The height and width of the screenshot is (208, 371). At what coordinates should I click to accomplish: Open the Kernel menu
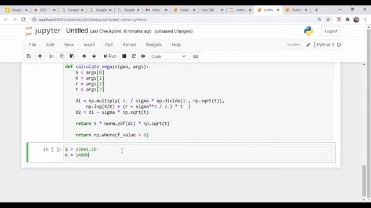[129, 45]
